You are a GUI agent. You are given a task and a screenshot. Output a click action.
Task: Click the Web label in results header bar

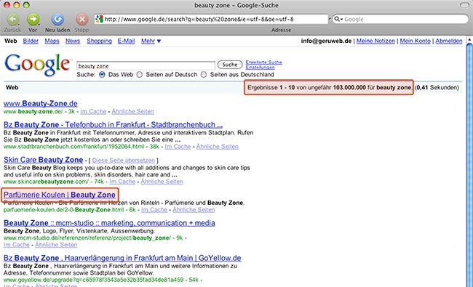[x=12, y=88]
